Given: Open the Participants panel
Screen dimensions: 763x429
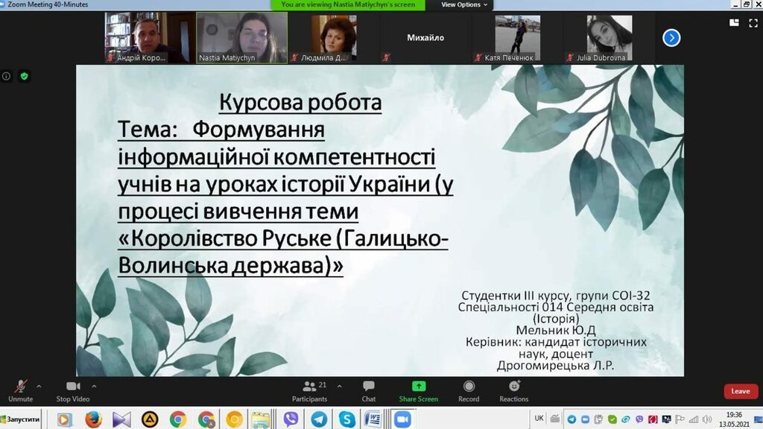Looking at the screenshot, I should [309, 390].
